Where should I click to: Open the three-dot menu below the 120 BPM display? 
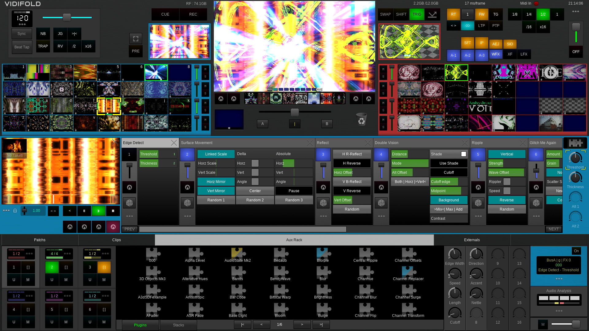click(x=22, y=24)
